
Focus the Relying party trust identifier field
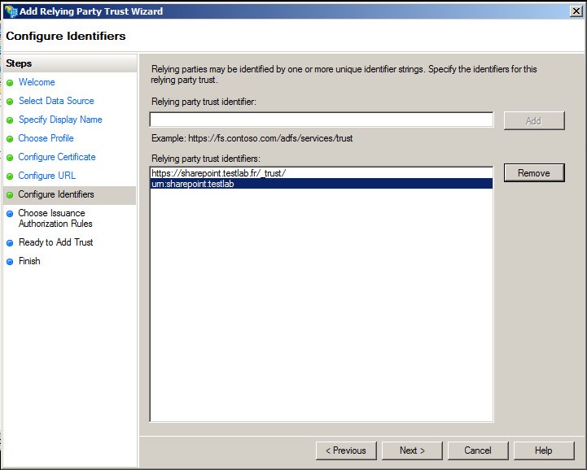[322, 120]
